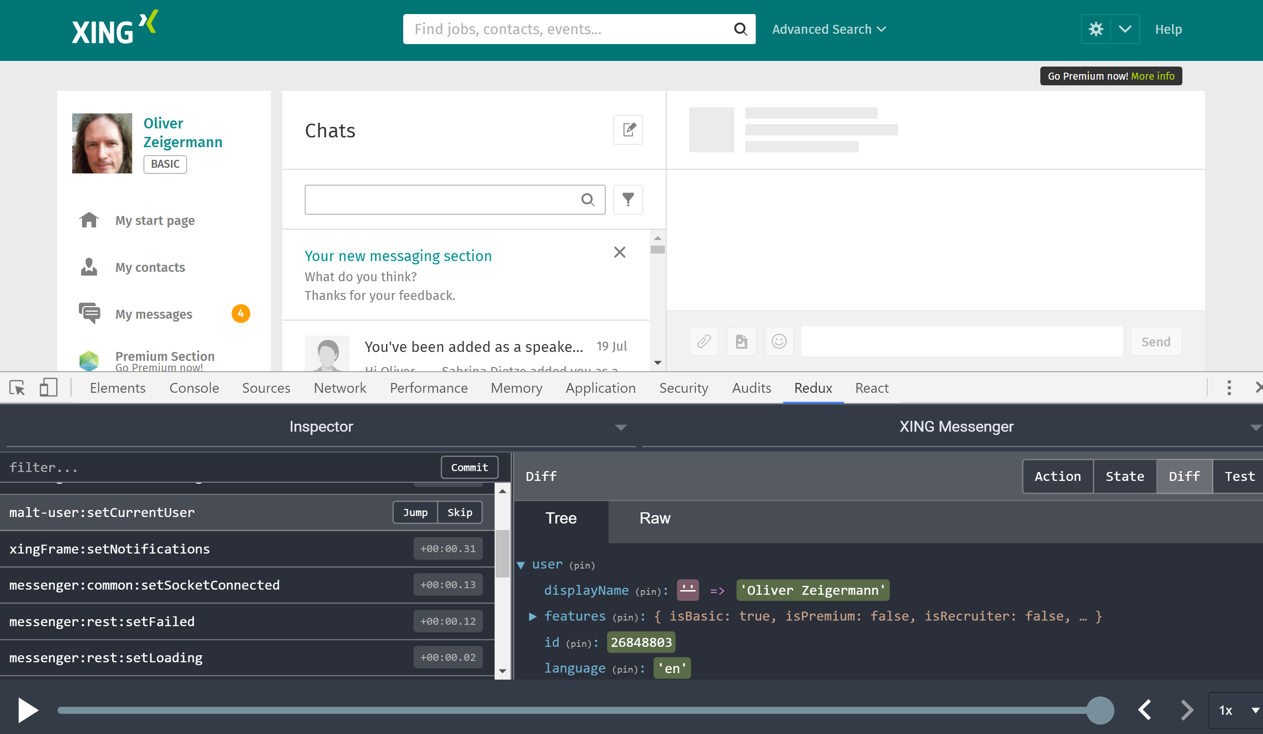Select the messenger:rest:setFailed action
The height and width of the screenshot is (734, 1263).
(247, 621)
